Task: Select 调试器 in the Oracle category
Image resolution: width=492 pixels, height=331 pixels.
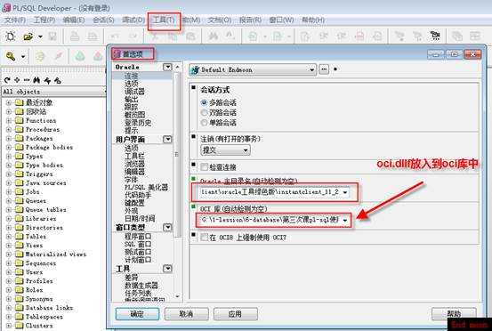Action: click(x=134, y=92)
